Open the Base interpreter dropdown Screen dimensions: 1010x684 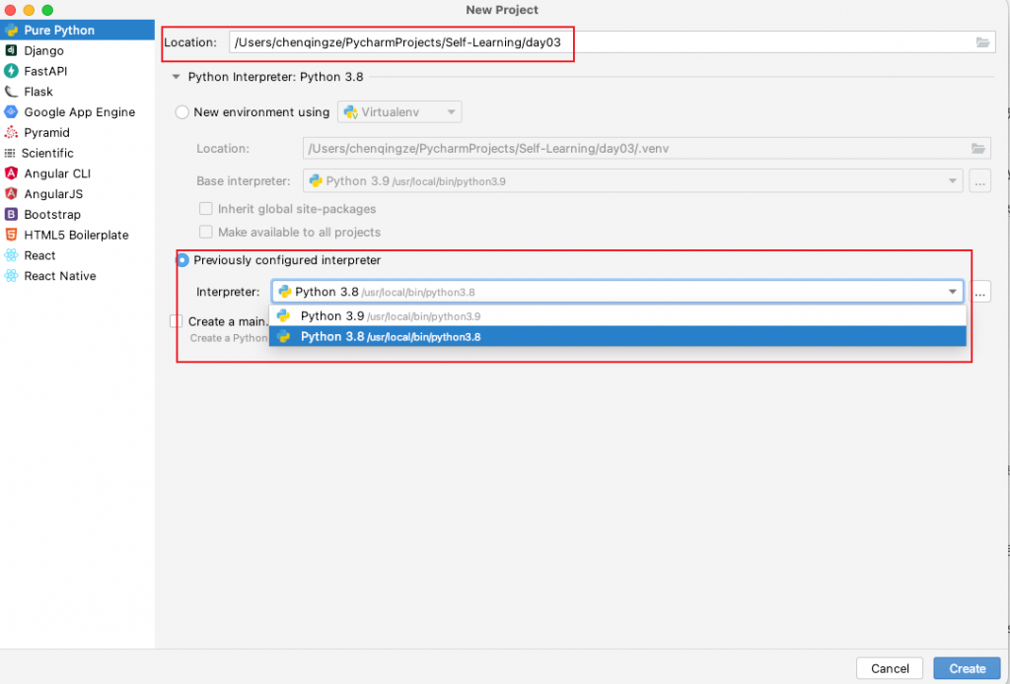point(632,180)
